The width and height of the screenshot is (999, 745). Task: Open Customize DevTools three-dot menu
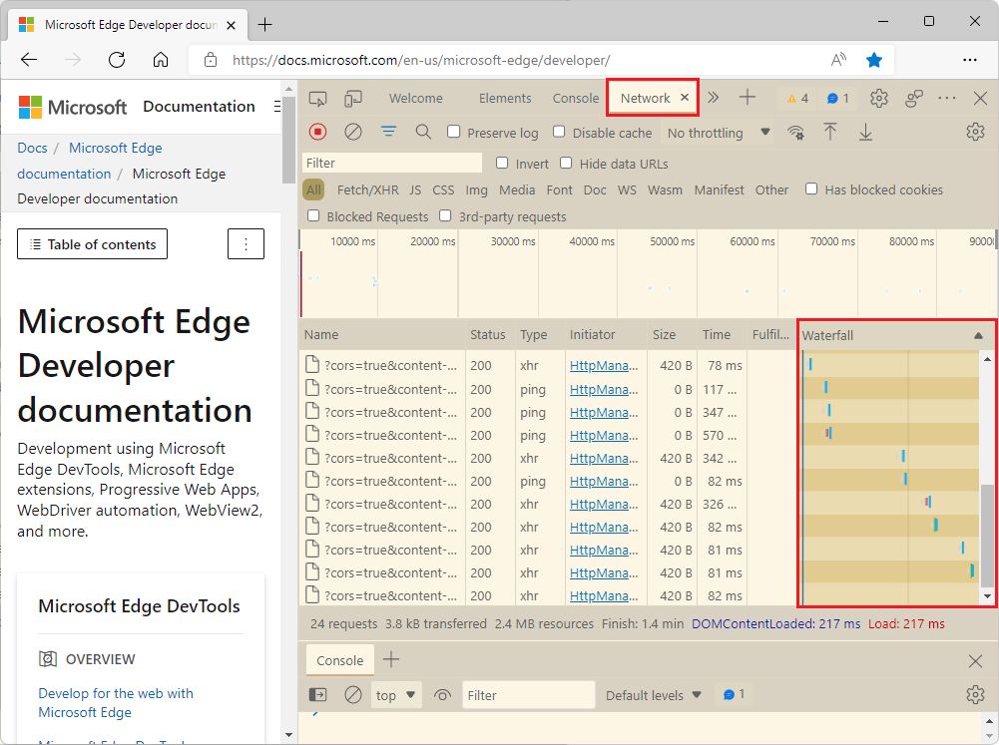point(947,98)
